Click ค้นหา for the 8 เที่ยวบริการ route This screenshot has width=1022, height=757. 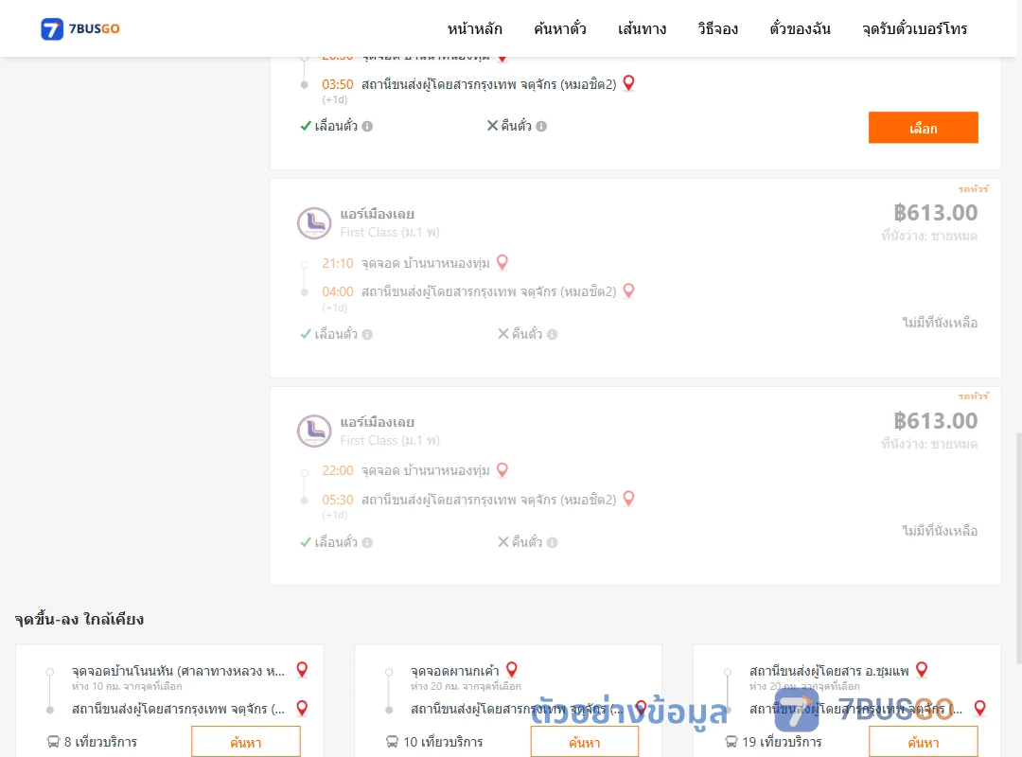click(x=246, y=742)
